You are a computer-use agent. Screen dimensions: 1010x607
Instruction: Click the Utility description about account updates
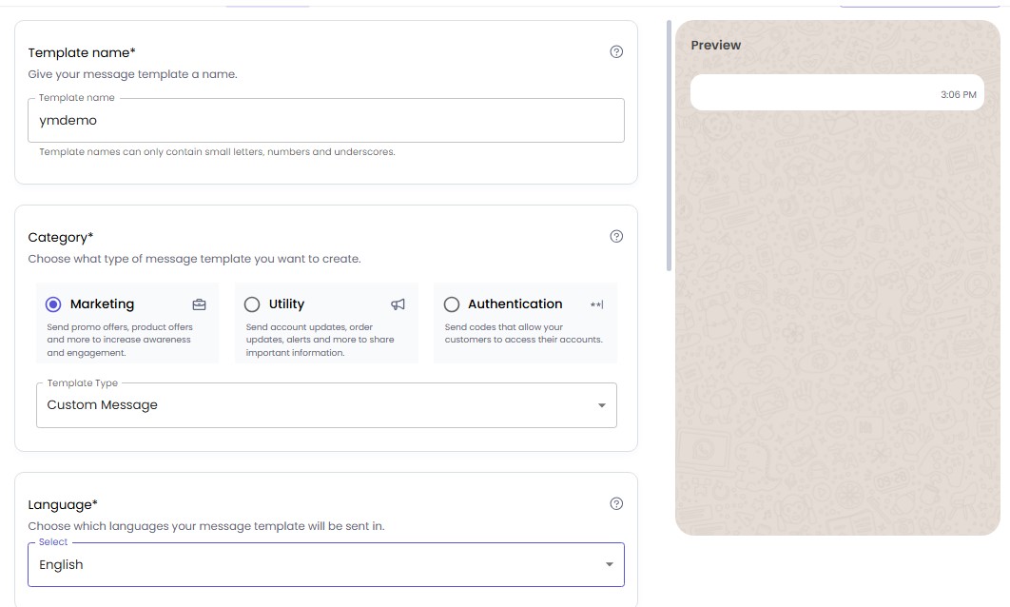pos(320,340)
